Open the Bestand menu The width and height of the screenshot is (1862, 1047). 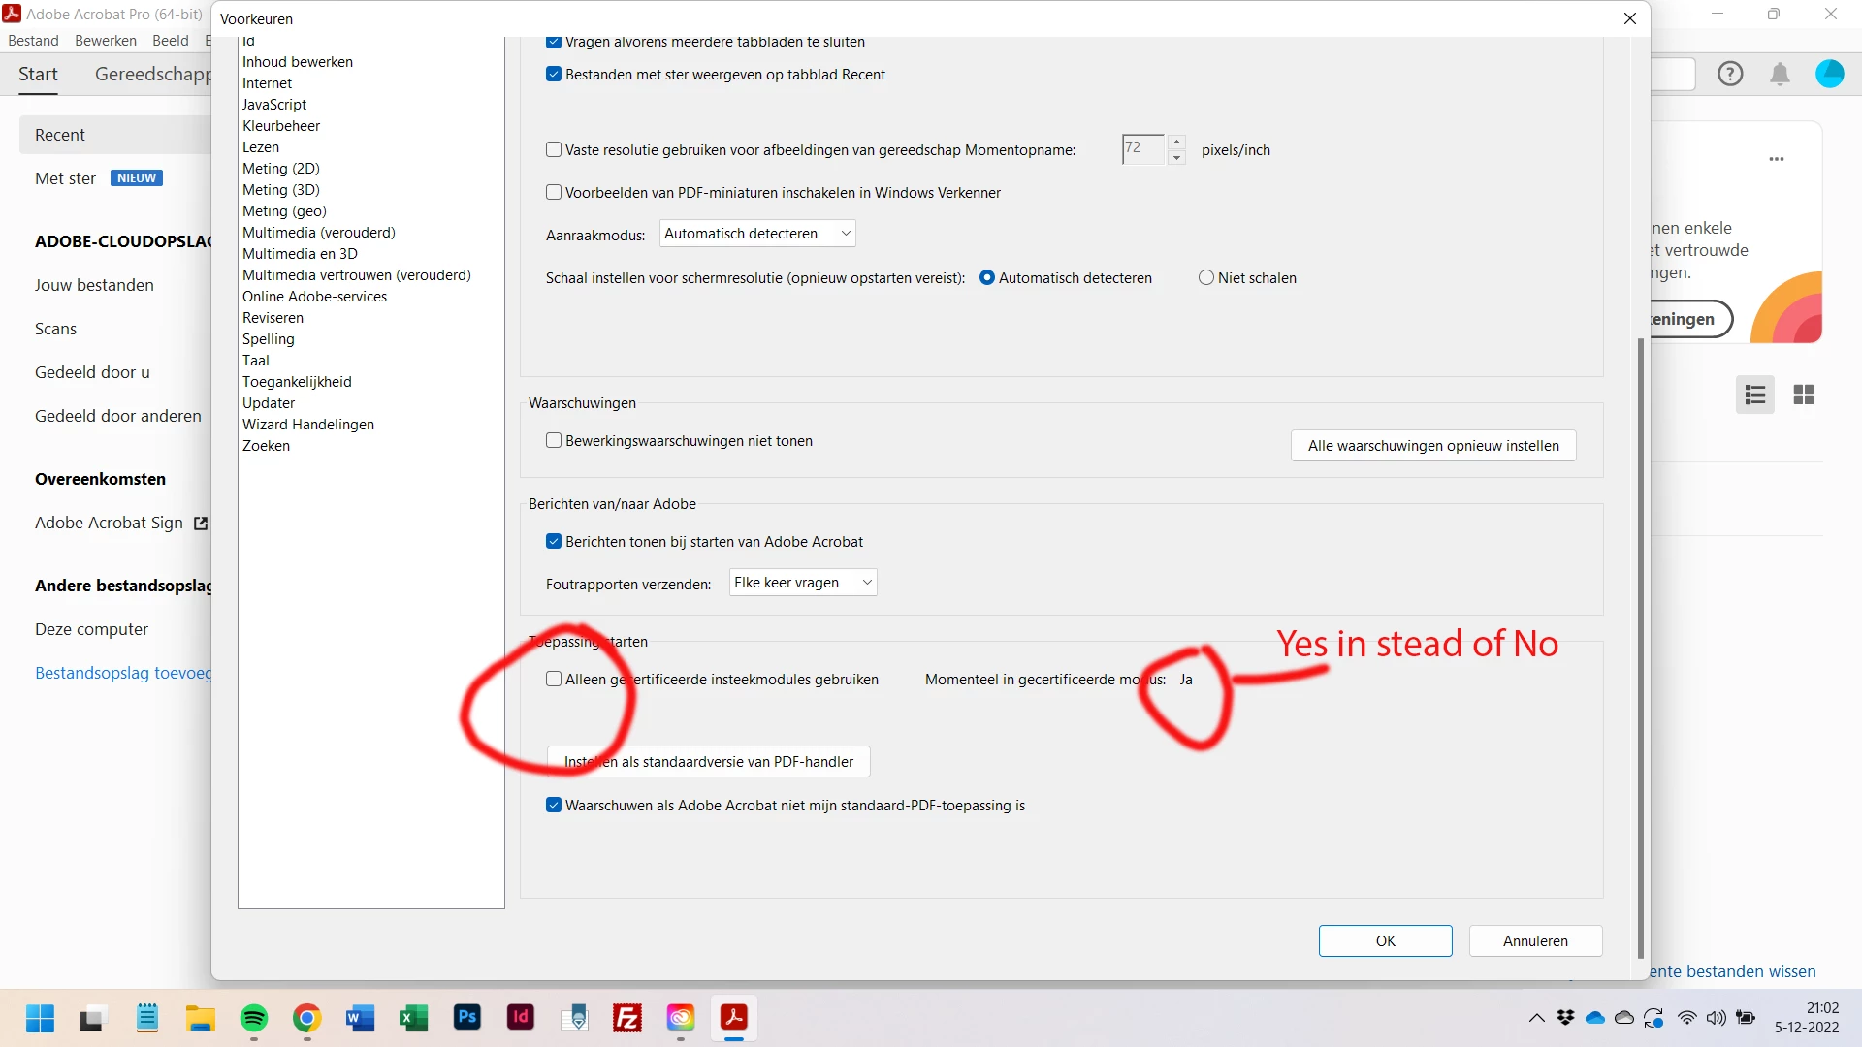(x=33, y=41)
